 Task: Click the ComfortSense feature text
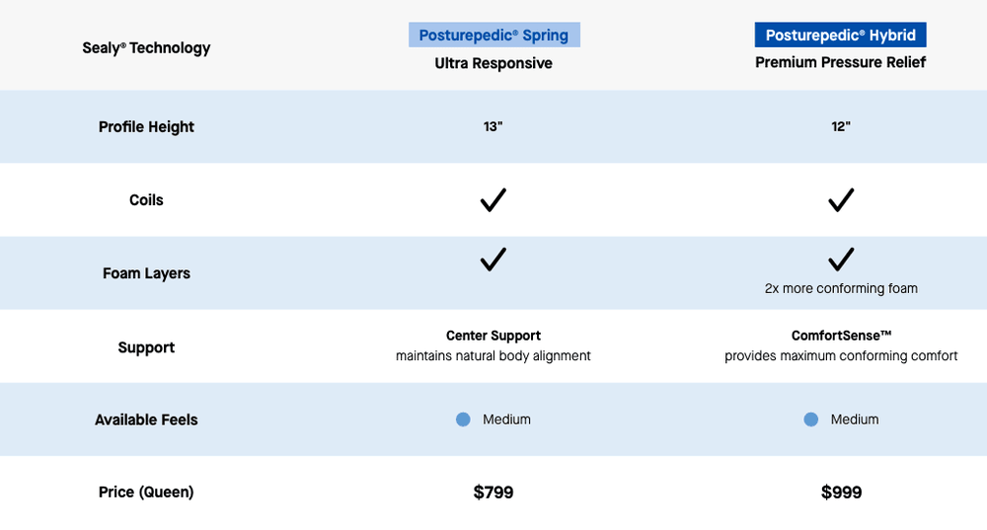tap(841, 336)
